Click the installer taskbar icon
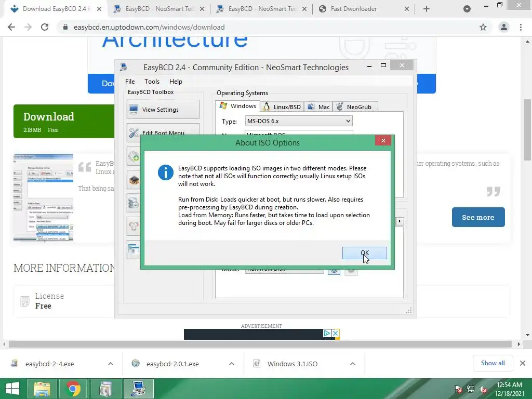Screen dimensions: 532x399 pos(106,389)
